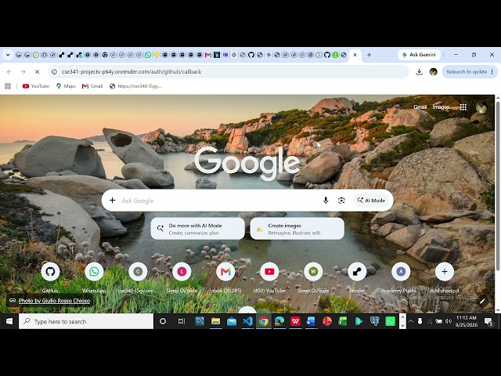
Task: Open Microsoft Edge from the taskbar
Action: pyautogui.click(x=279, y=321)
